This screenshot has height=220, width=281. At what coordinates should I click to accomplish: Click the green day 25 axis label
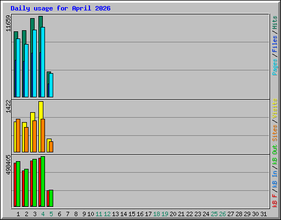[214, 214]
